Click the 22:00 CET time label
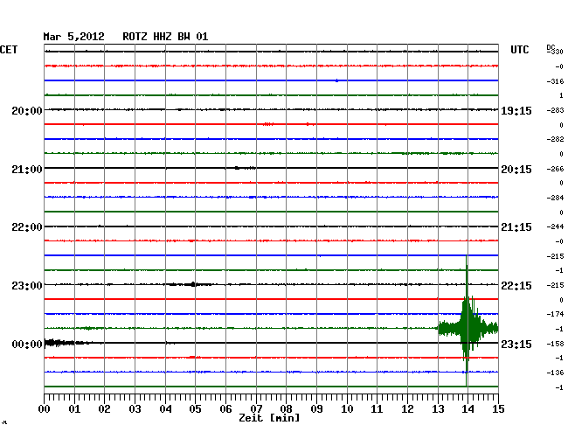Viewport: 568px width, 432px height. pyautogui.click(x=27, y=227)
